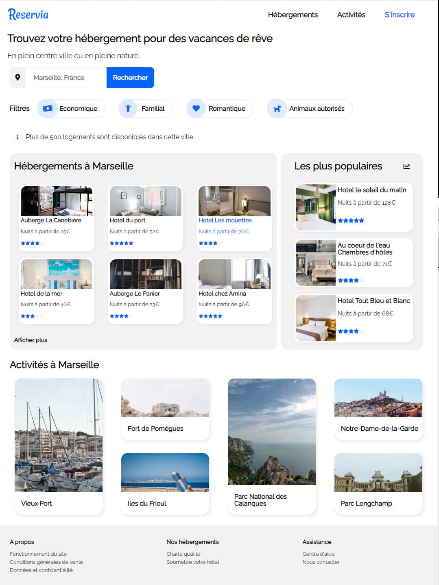Select the Vieux Port activity photo
Screen dimensions: 439x585
(x=59, y=435)
